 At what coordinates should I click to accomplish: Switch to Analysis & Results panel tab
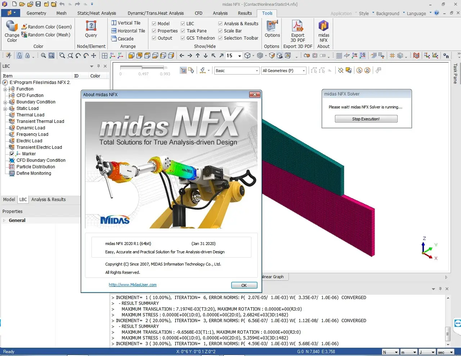[x=48, y=199]
